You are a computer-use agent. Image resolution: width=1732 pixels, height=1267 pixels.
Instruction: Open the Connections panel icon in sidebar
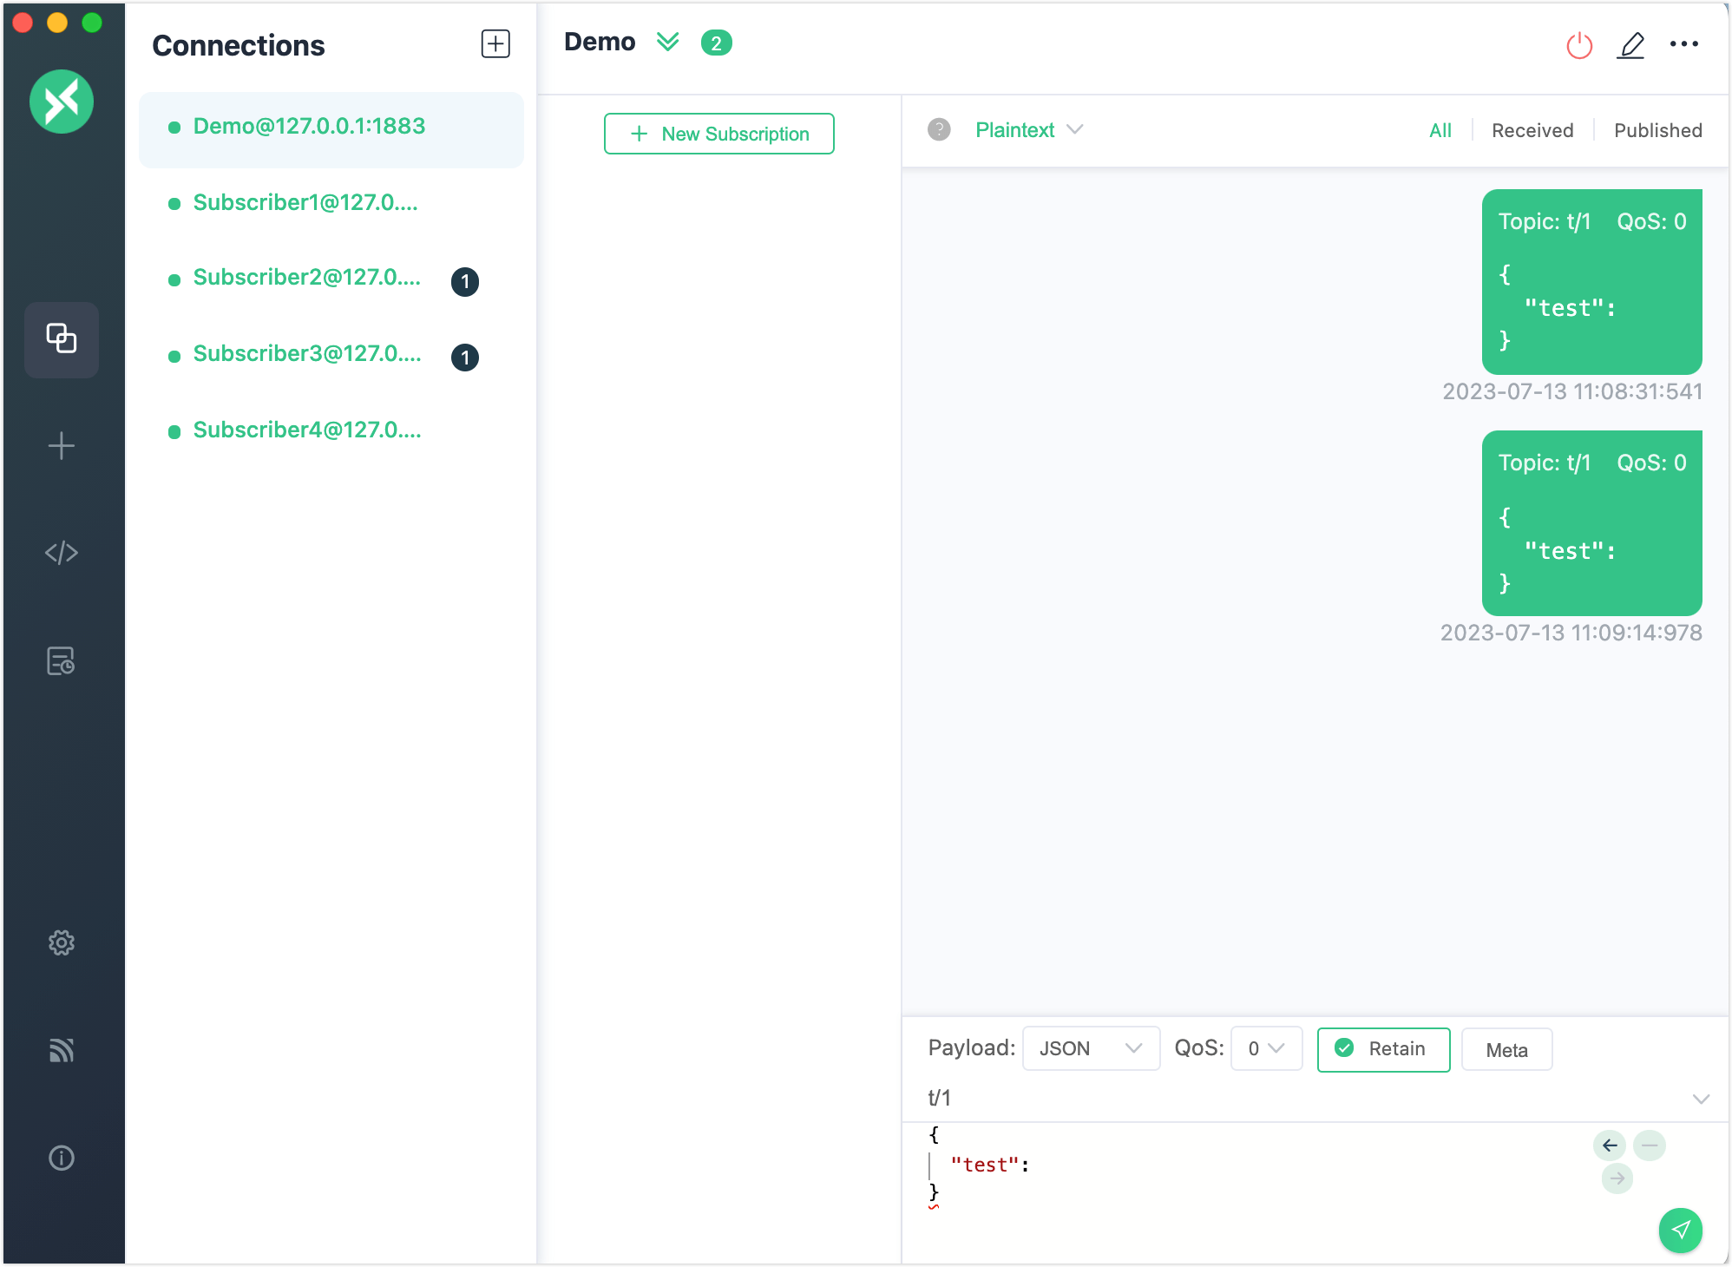(x=61, y=340)
